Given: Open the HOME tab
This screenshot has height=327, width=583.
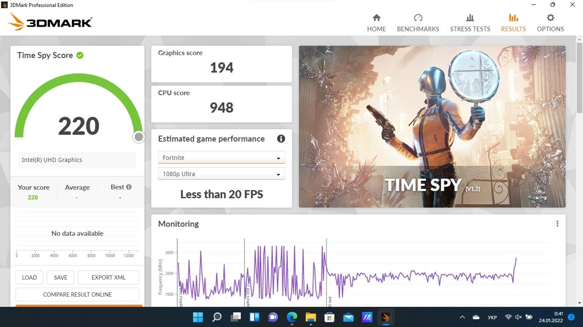Looking at the screenshot, I should tap(376, 23).
